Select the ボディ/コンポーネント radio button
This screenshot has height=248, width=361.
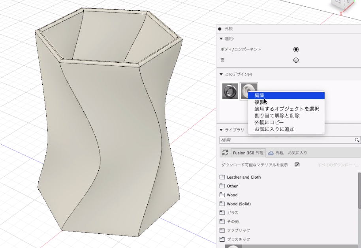(x=296, y=49)
